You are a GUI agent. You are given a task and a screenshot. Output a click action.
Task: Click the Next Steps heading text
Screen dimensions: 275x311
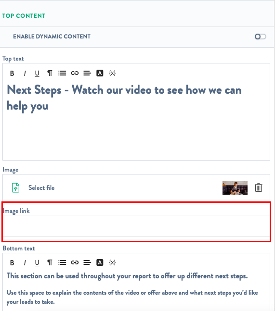(124, 98)
